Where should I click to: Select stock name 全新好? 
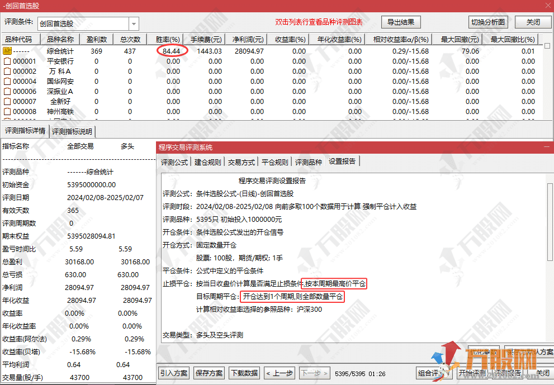point(60,101)
